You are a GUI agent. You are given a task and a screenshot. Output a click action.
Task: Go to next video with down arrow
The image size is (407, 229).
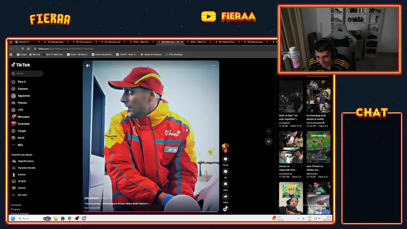pyautogui.click(x=268, y=141)
